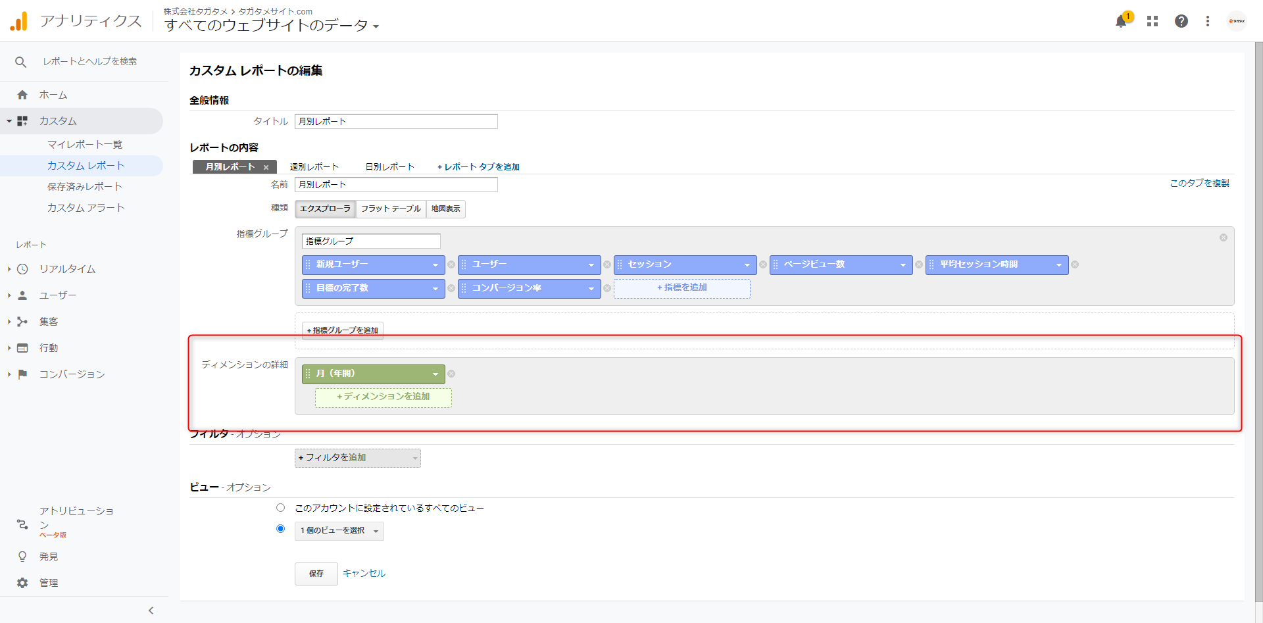Collapse the sidebar with the chevron

pyautogui.click(x=151, y=611)
